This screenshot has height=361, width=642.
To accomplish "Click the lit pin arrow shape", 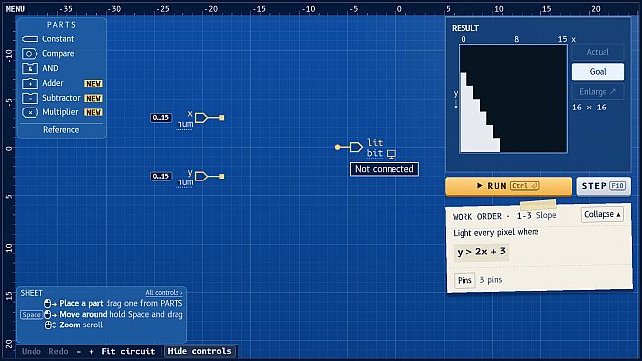I will tap(356, 147).
